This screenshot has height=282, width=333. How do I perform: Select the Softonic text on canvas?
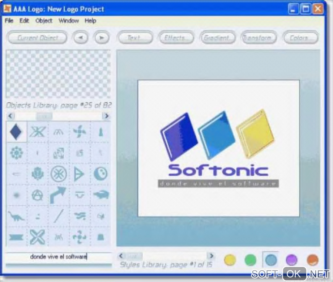218,170
